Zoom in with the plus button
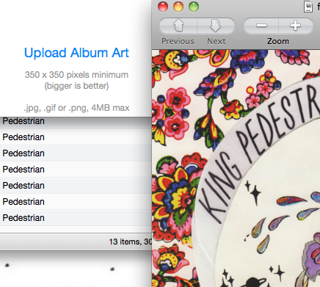Viewport: 320px width, 287px height. (296, 26)
